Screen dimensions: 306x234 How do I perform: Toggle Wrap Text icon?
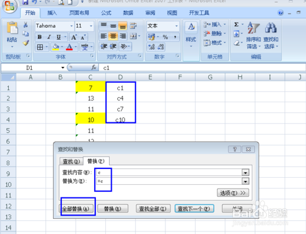[x=133, y=26]
